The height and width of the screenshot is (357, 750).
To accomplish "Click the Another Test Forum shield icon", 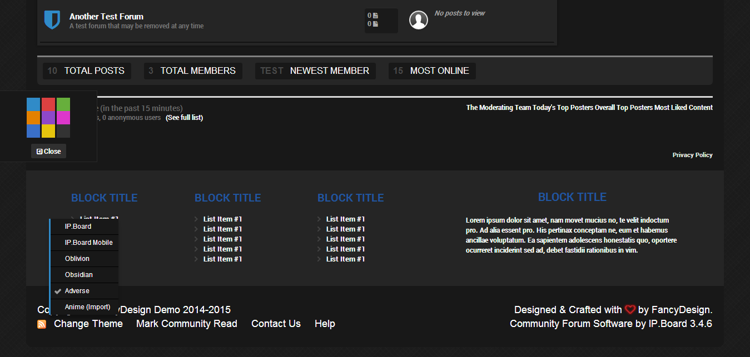I will pyautogui.click(x=52, y=20).
